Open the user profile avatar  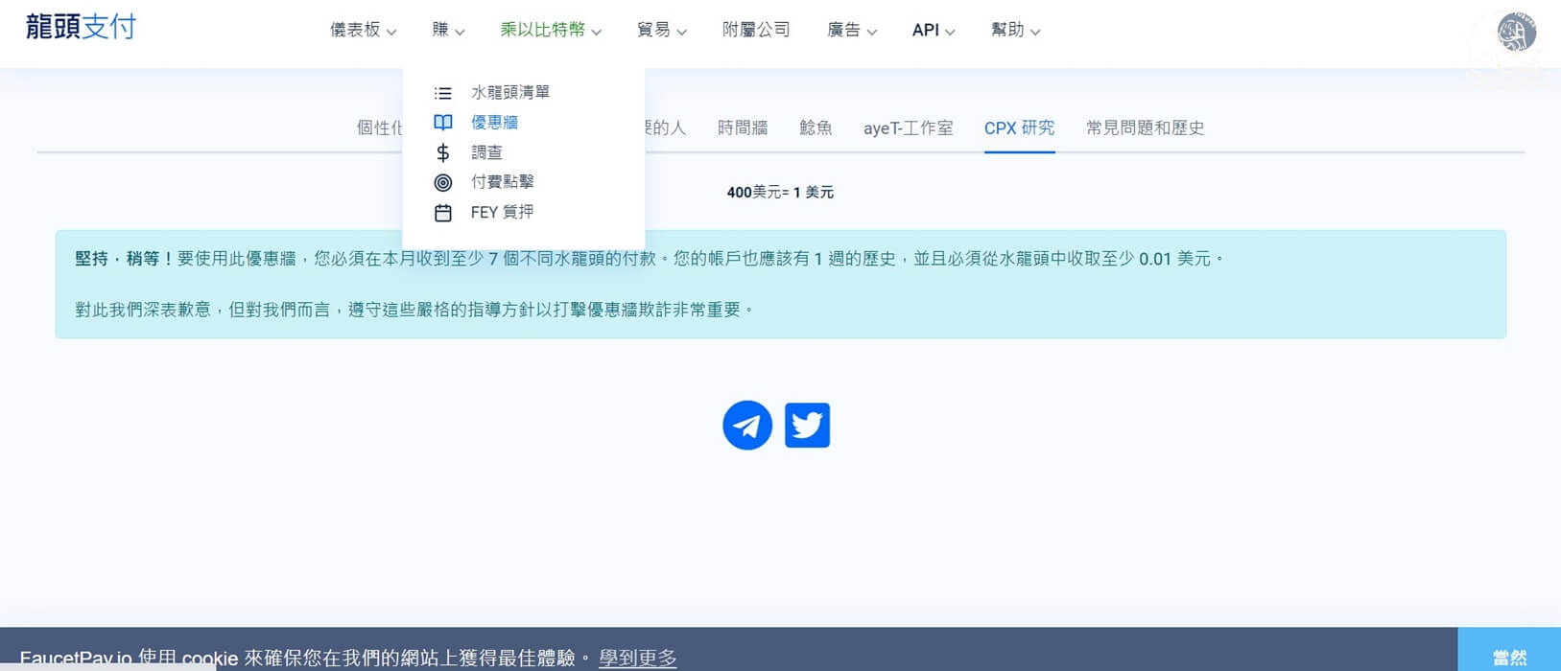pyautogui.click(x=1516, y=33)
